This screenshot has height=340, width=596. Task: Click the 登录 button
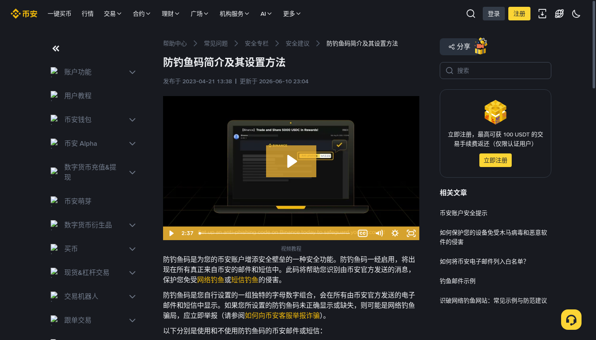tap(494, 14)
